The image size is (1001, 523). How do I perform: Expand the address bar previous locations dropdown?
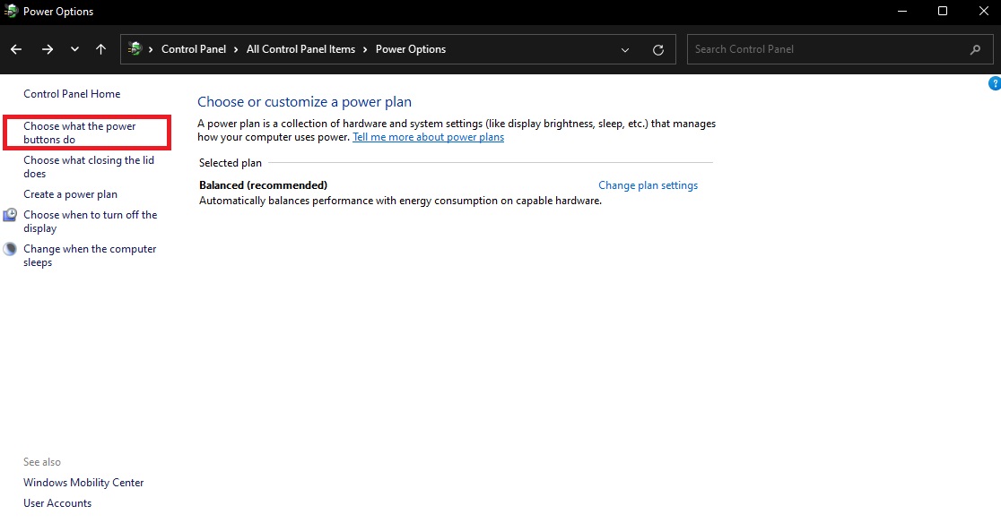(626, 50)
